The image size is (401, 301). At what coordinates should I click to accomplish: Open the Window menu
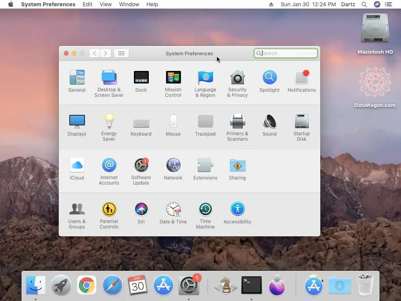tap(129, 4)
